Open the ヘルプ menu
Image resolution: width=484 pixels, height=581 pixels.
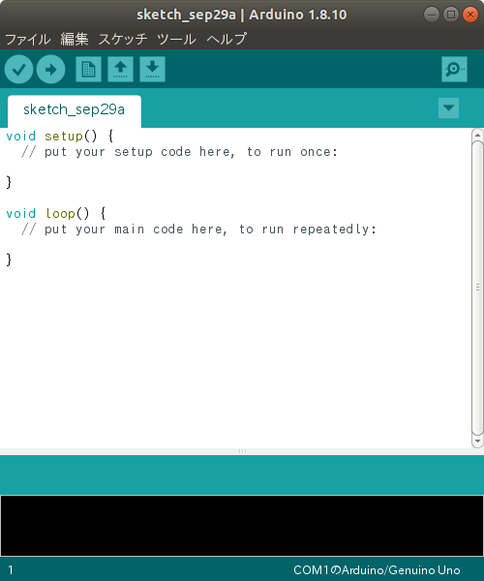pyautogui.click(x=227, y=39)
